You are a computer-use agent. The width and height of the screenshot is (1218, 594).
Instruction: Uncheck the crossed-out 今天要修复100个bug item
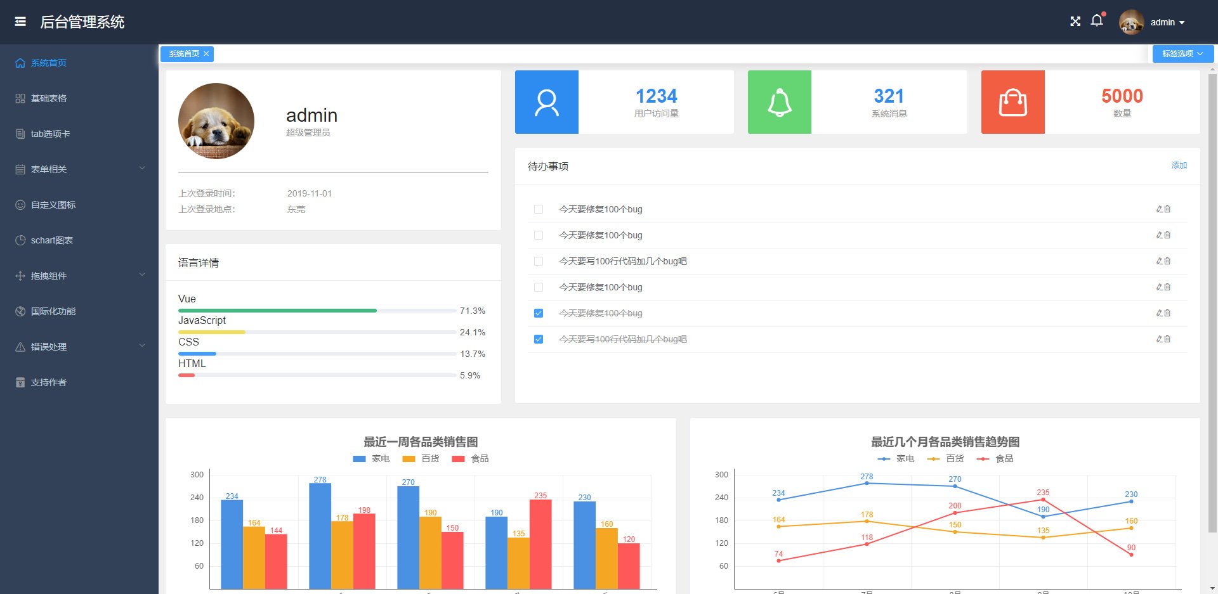tap(539, 313)
